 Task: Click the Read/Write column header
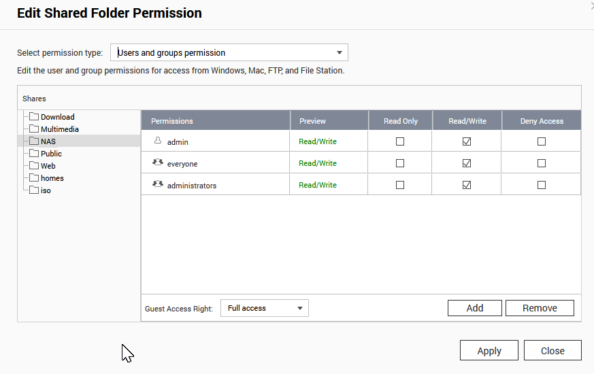point(467,121)
